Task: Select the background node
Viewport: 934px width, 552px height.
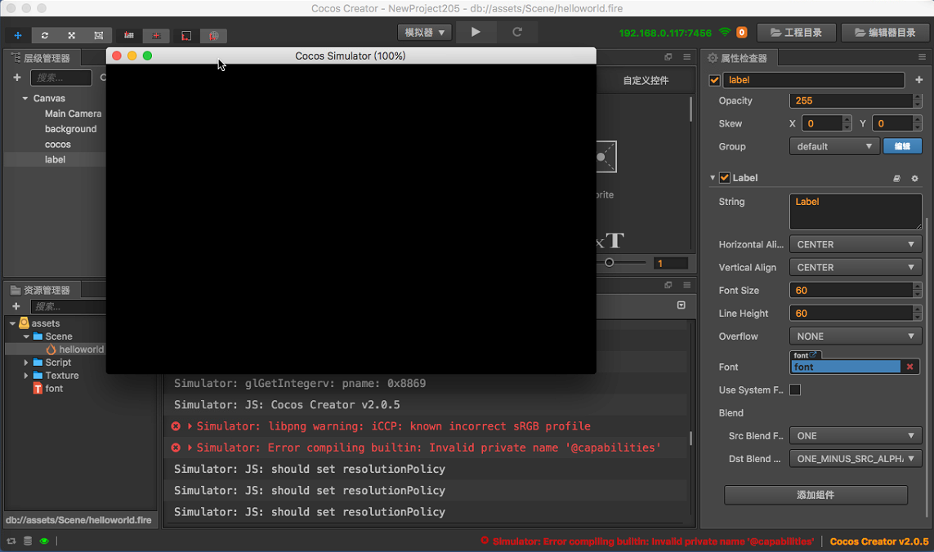Action: [x=70, y=129]
